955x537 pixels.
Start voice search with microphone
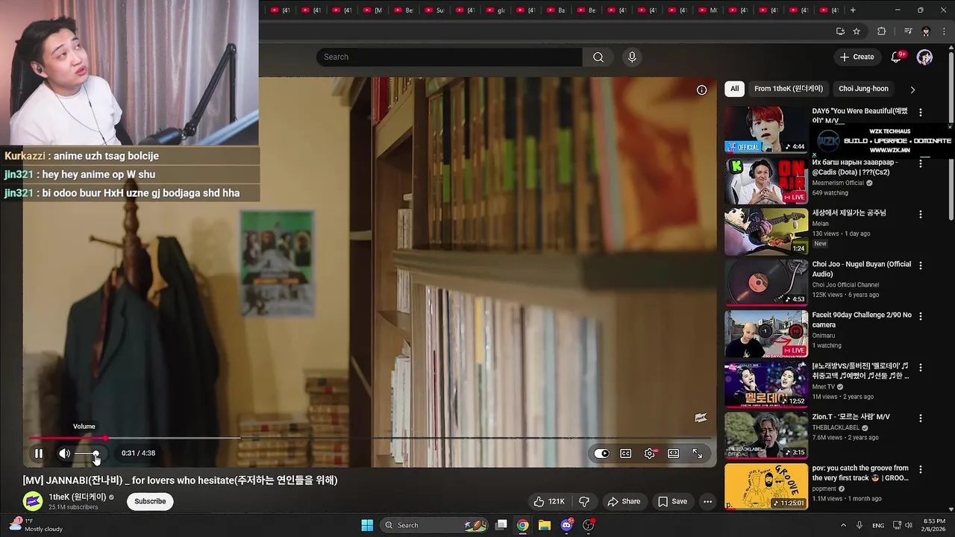tap(632, 57)
